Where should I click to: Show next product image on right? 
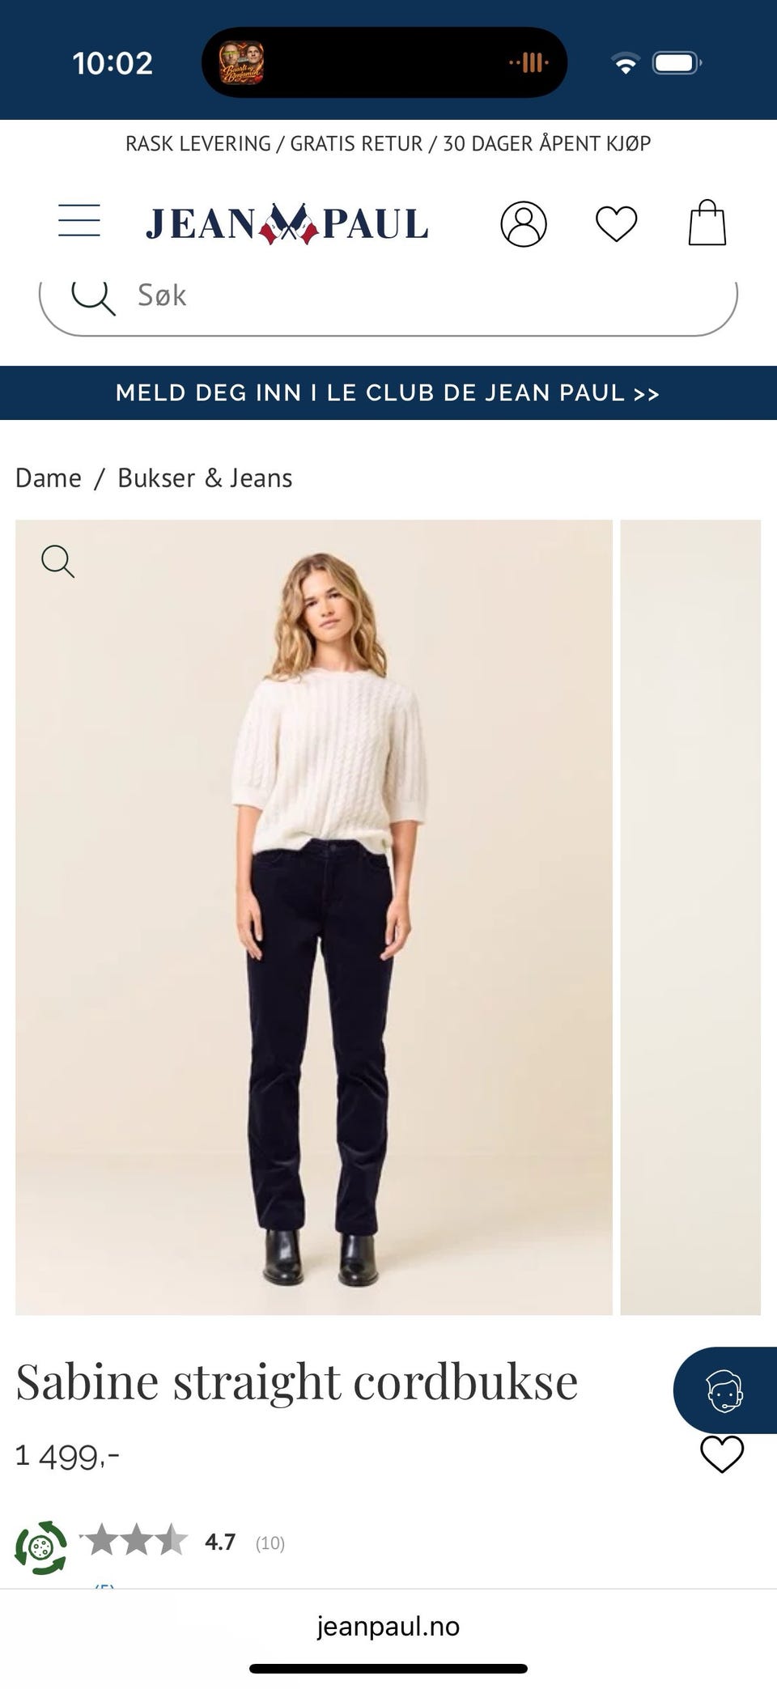coord(690,917)
